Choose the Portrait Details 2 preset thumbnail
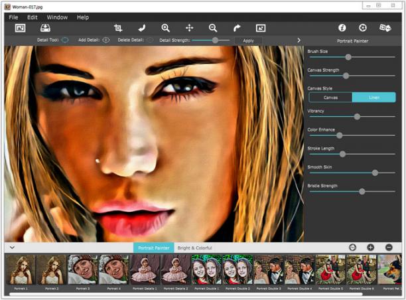 (x=175, y=269)
